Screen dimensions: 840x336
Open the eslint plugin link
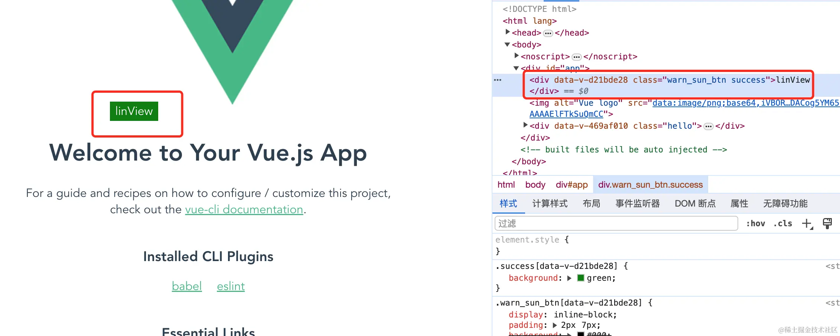point(231,286)
